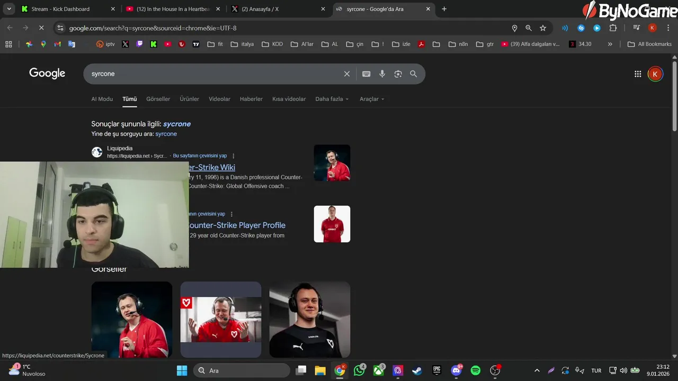Switch to Kısa videolar tab
This screenshot has height=381, width=678.
tap(289, 99)
